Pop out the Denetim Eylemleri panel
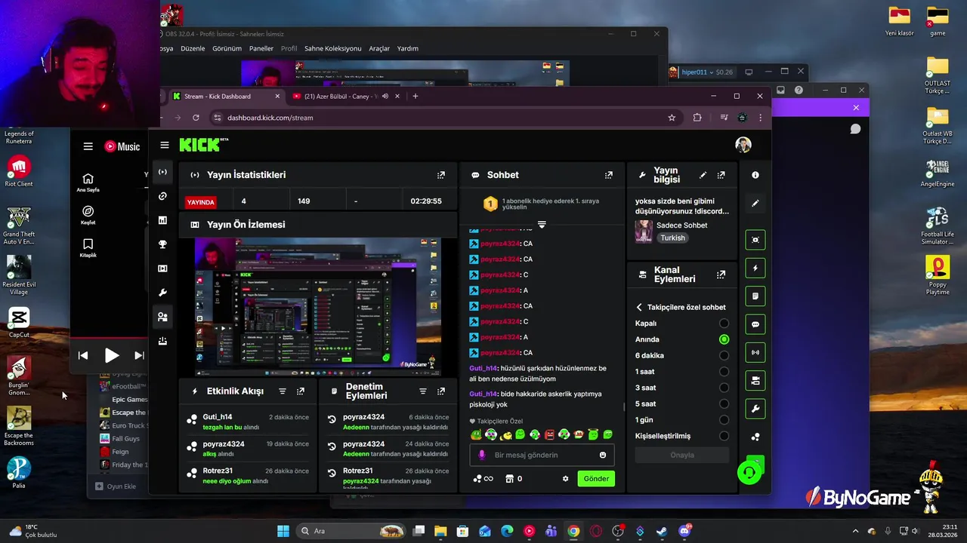Image resolution: width=967 pixels, height=543 pixels. click(441, 391)
